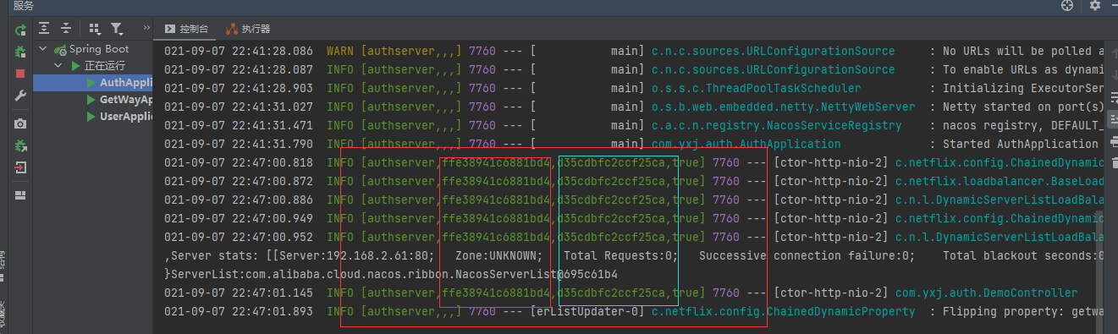Screen dimensions: 1118x334
Task: Click c.netflix.loadbalancer.BaseLoad logger text
Action: (x=1000, y=182)
